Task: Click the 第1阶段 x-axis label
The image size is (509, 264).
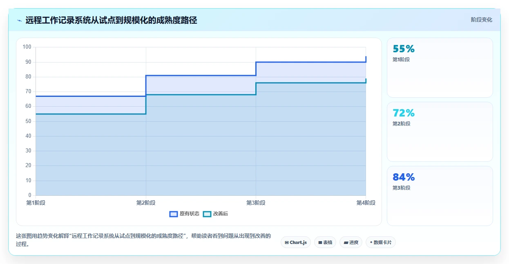Action: [x=36, y=203]
